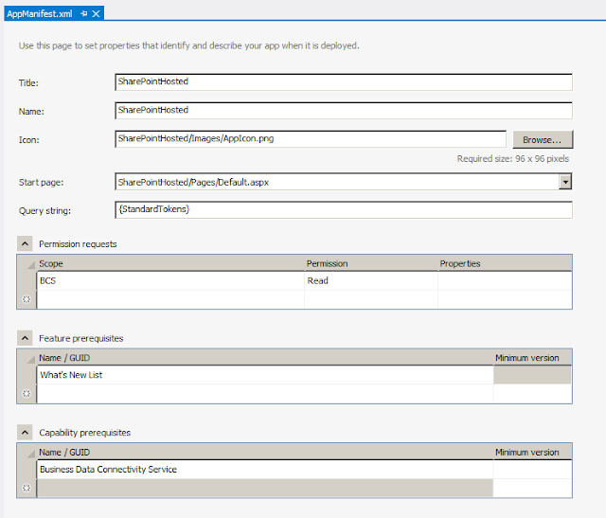The image size is (606, 518).
Task: Open the Start page dropdown
Action: pyautogui.click(x=565, y=182)
